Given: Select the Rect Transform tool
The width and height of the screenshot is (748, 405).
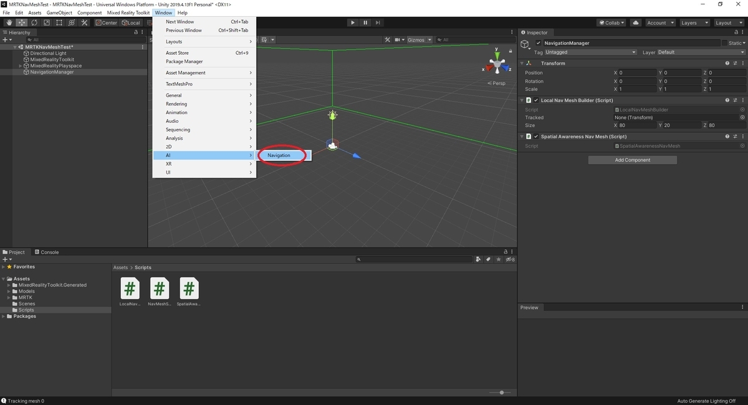Looking at the screenshot, I should (x=59, y=22).
